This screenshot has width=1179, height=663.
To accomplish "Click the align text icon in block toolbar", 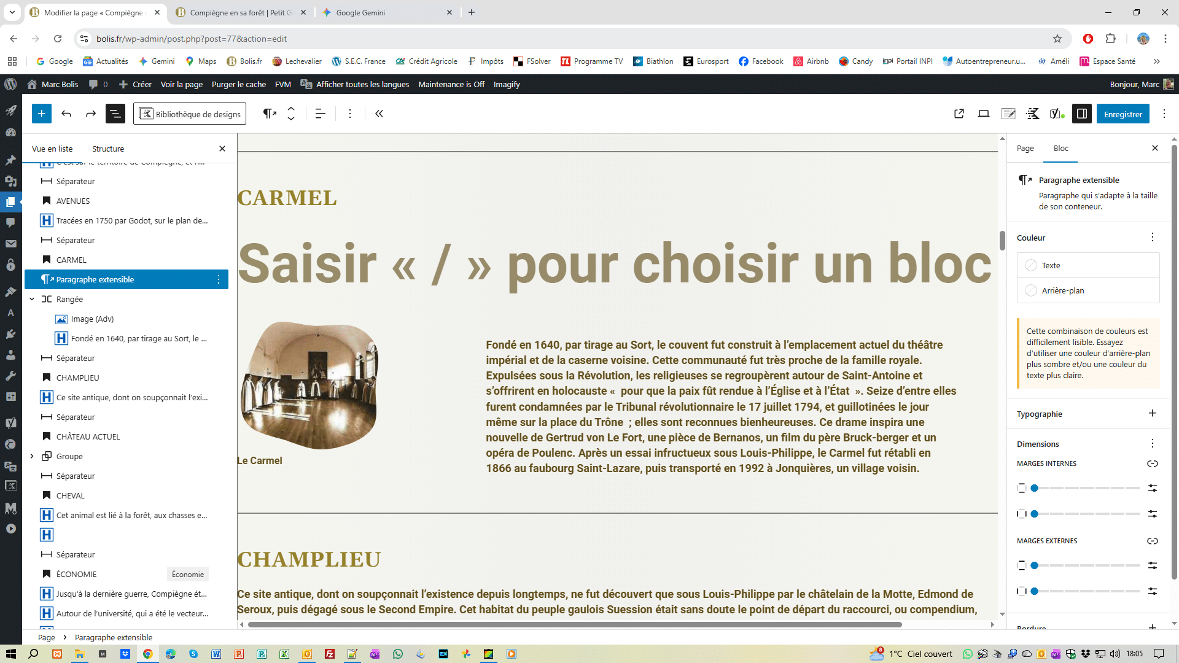I will [320, 114].
